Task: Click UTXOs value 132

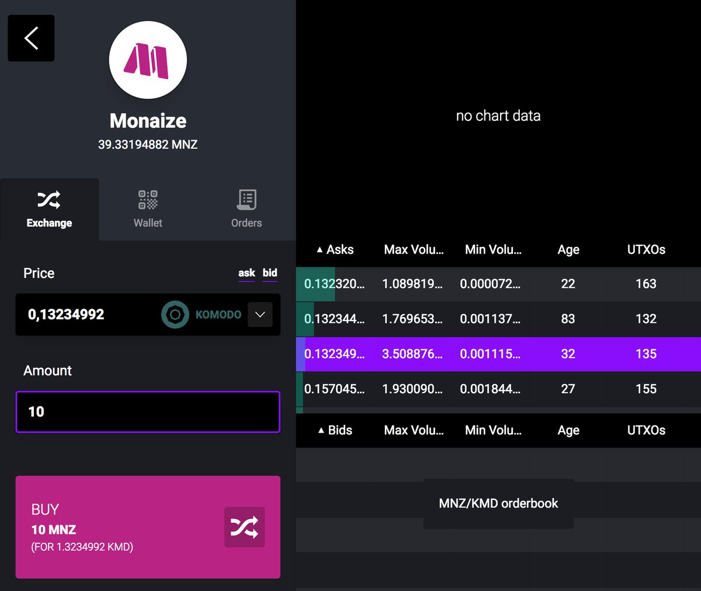Action: click(646, 319)
